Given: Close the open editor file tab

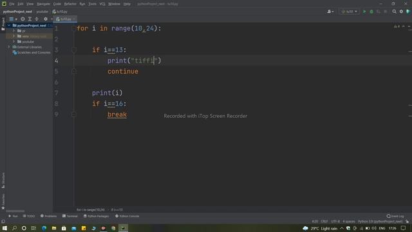Looking at the screenshot, I should [74, 19].
